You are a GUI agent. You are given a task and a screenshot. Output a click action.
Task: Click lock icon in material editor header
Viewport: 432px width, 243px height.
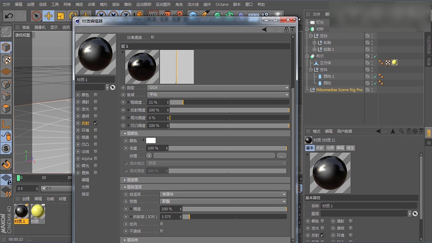coord(287,30)
